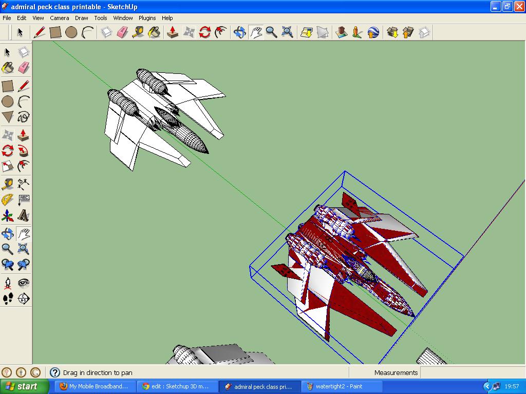The height and width of the screenshot is (394, 526).
Task: Click the Zoom magnifier in top toolbar
Action: pyautogui.click(x=271, y=32)
